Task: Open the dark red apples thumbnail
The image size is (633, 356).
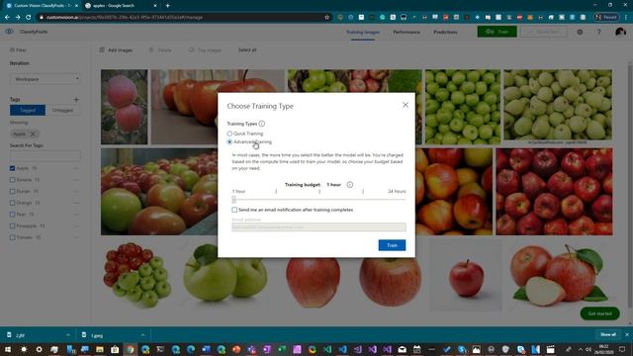Action: tap(554, 191)
